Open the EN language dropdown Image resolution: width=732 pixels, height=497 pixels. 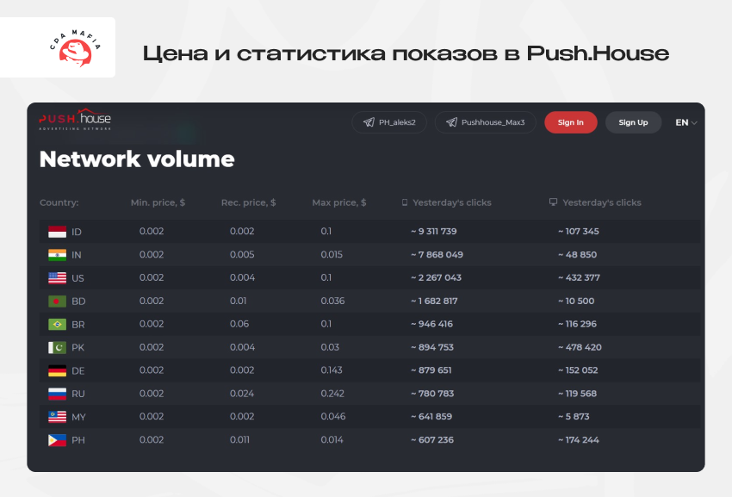685,122
